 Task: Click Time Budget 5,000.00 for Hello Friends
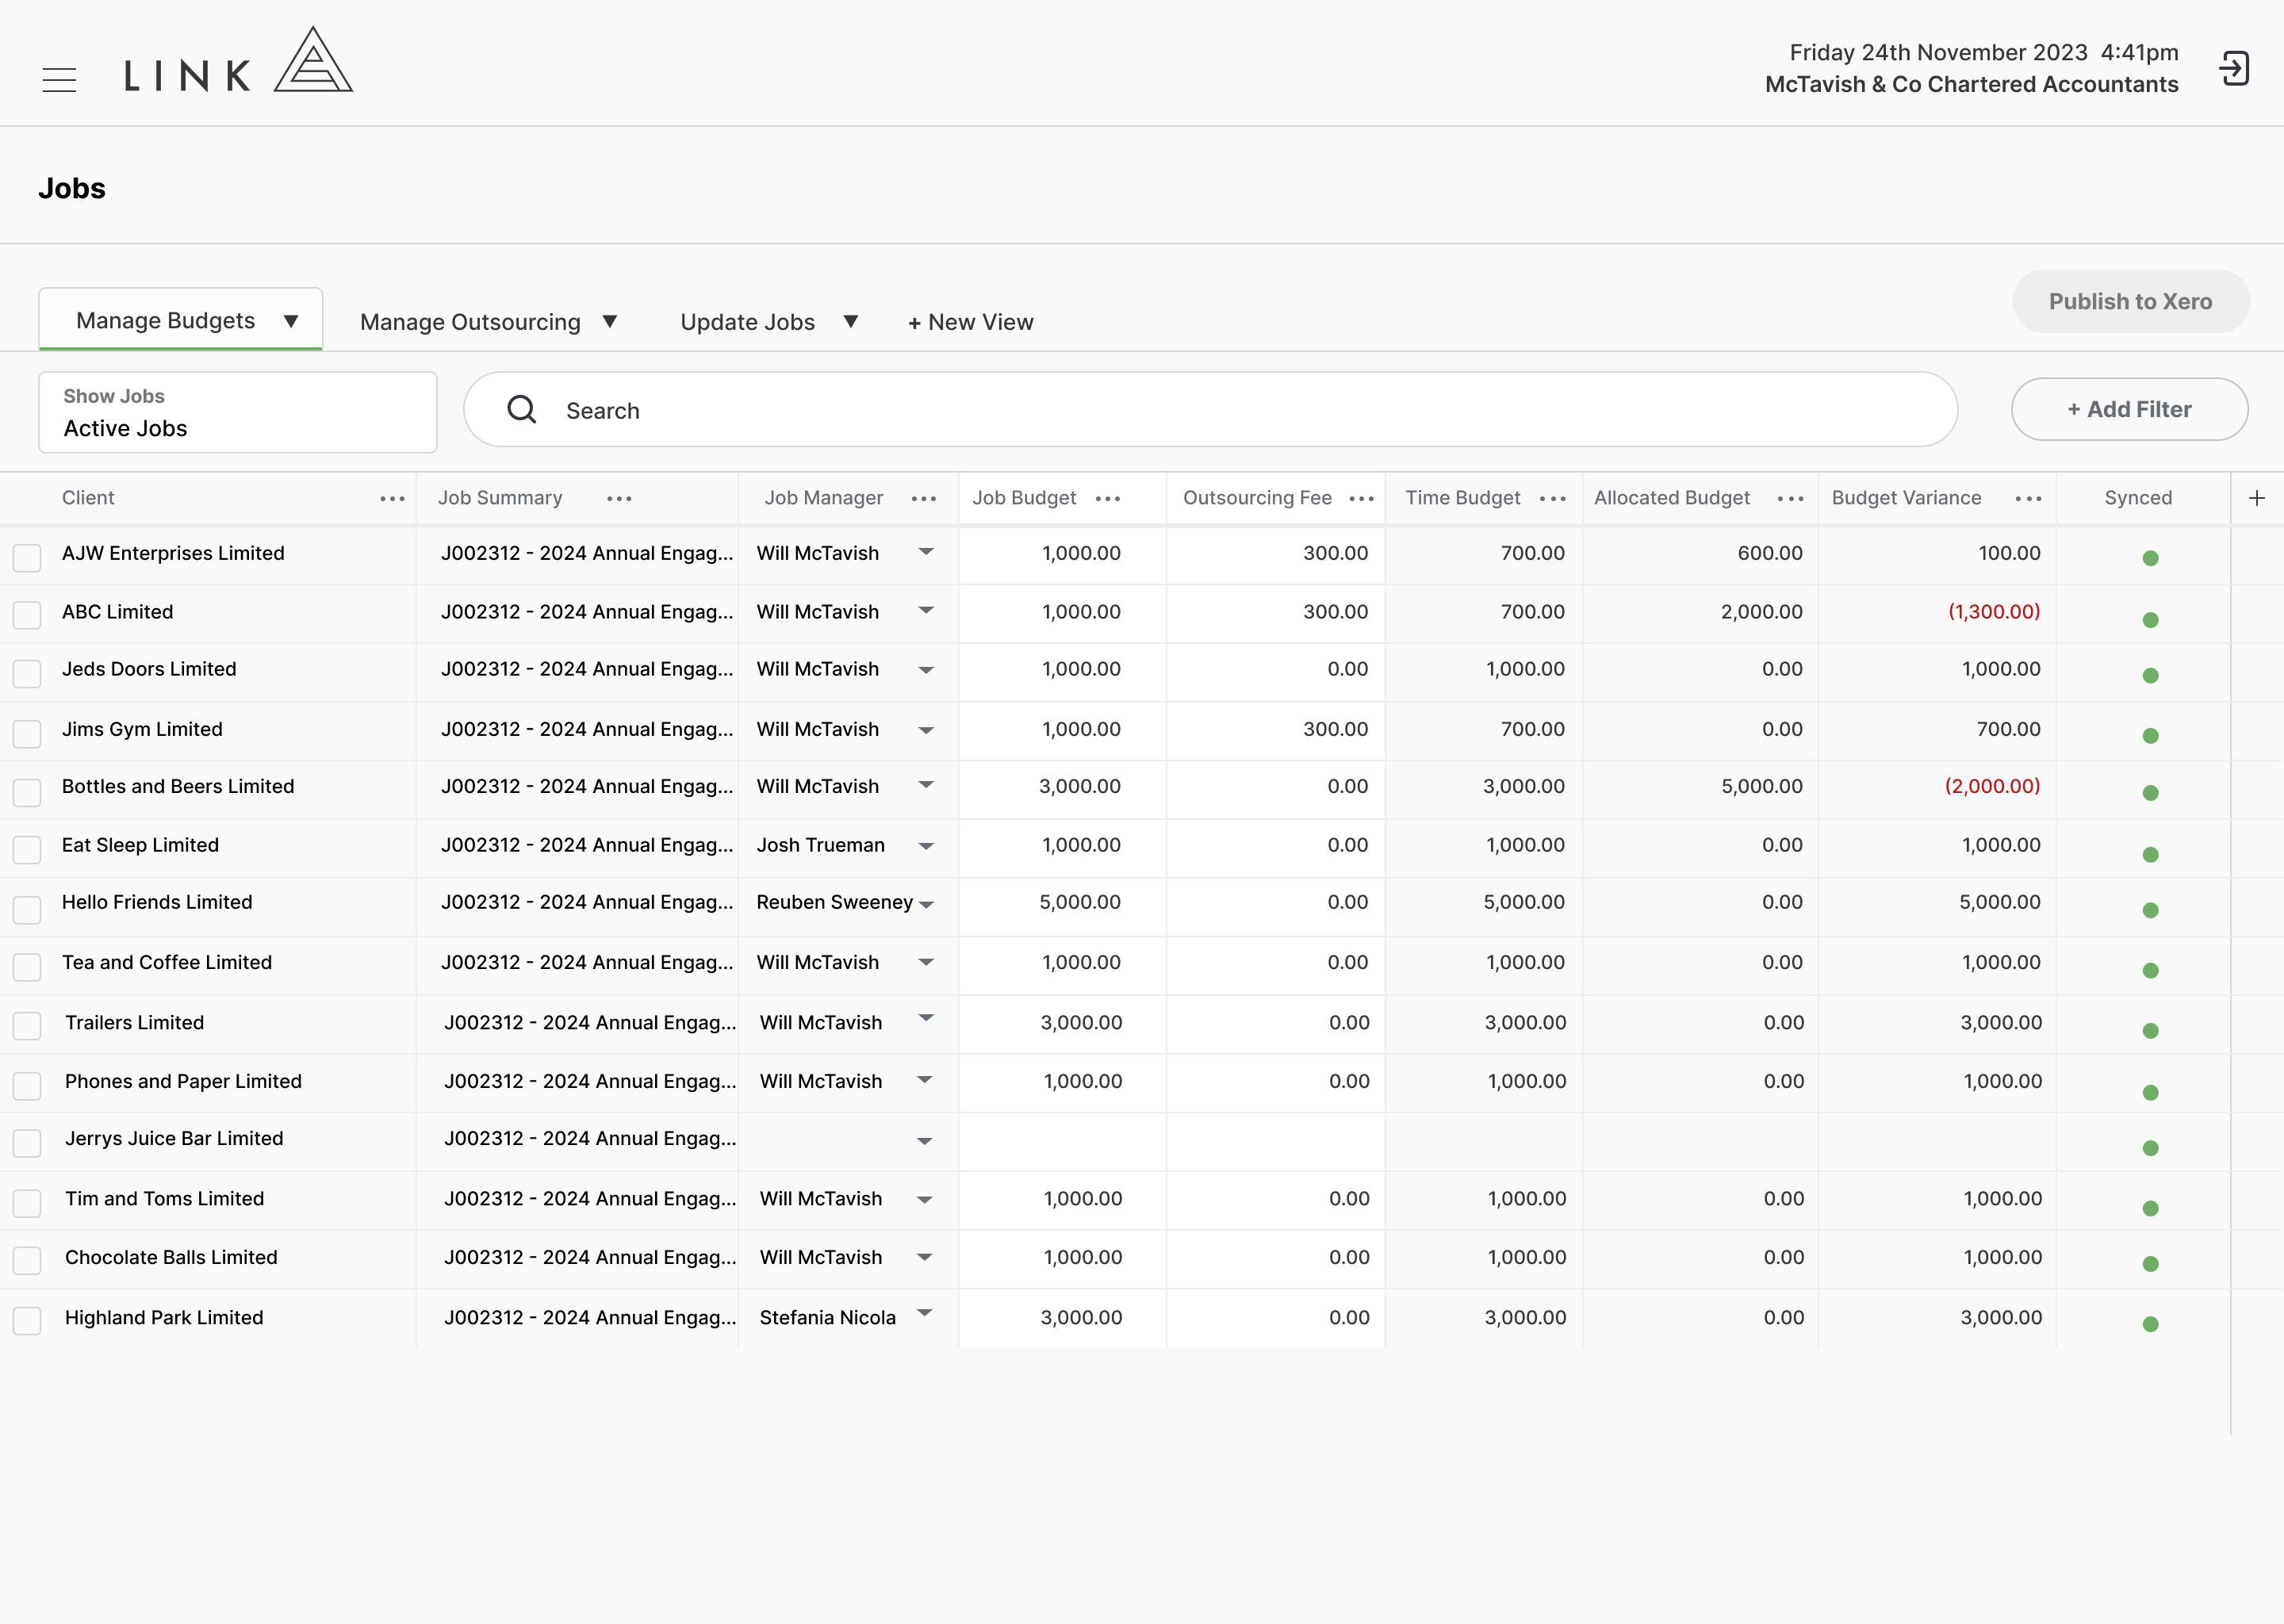(1524, 903)
